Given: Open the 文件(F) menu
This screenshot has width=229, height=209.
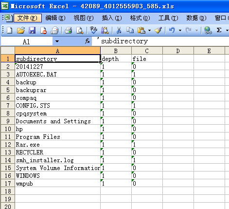Looking at the screenshot, I should [x=28, y=18].
